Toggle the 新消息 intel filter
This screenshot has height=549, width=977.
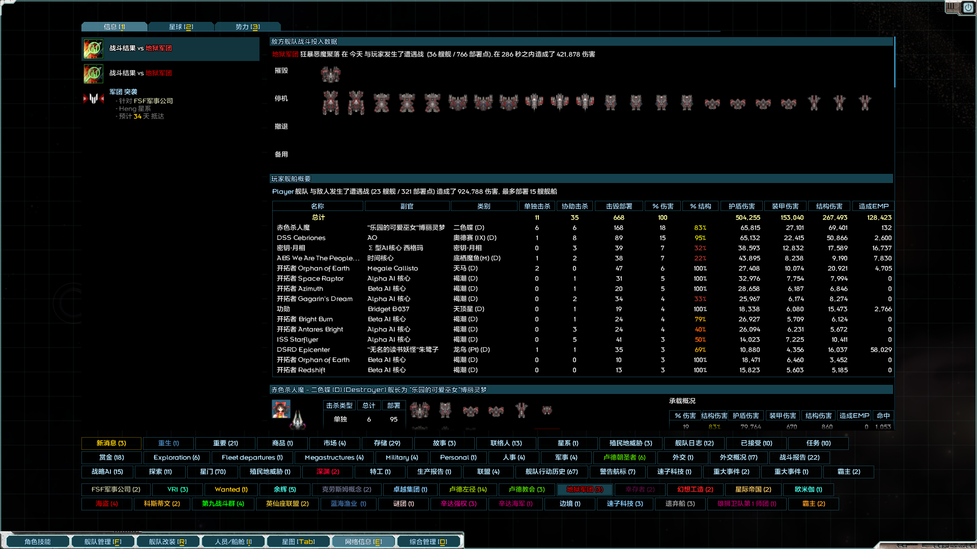click(x=111, y=443)
